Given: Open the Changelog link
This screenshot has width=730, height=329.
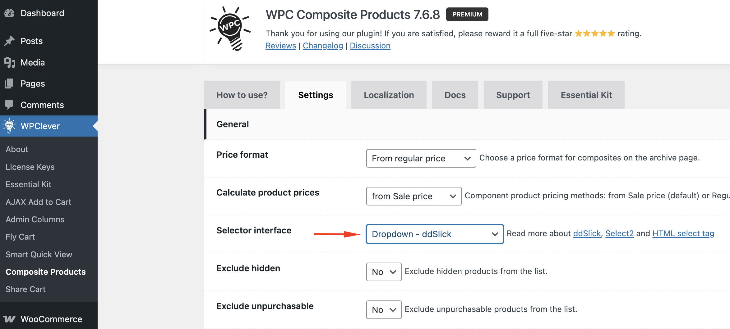Looking at the screenshot, I should pos(323,46).
